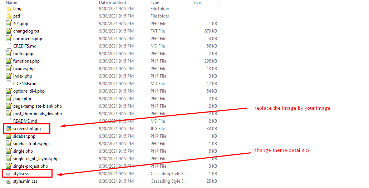Click the style.css gear file icon

(x=9, y=174)
